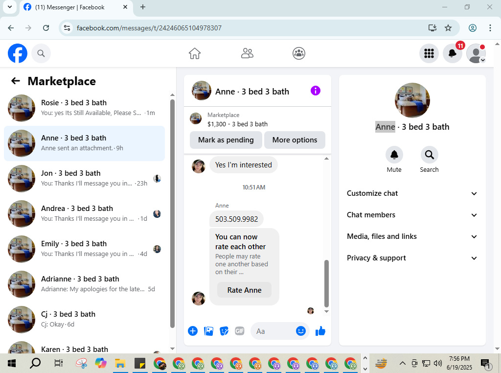Go to the Home feed icon
This screenshot has width=501, height=373.
[x=195, y=53]
